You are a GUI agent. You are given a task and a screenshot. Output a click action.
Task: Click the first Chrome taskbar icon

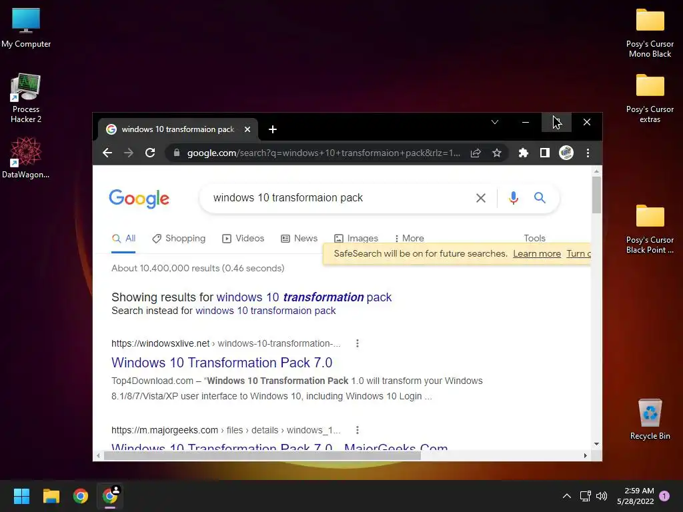(81, 496)
